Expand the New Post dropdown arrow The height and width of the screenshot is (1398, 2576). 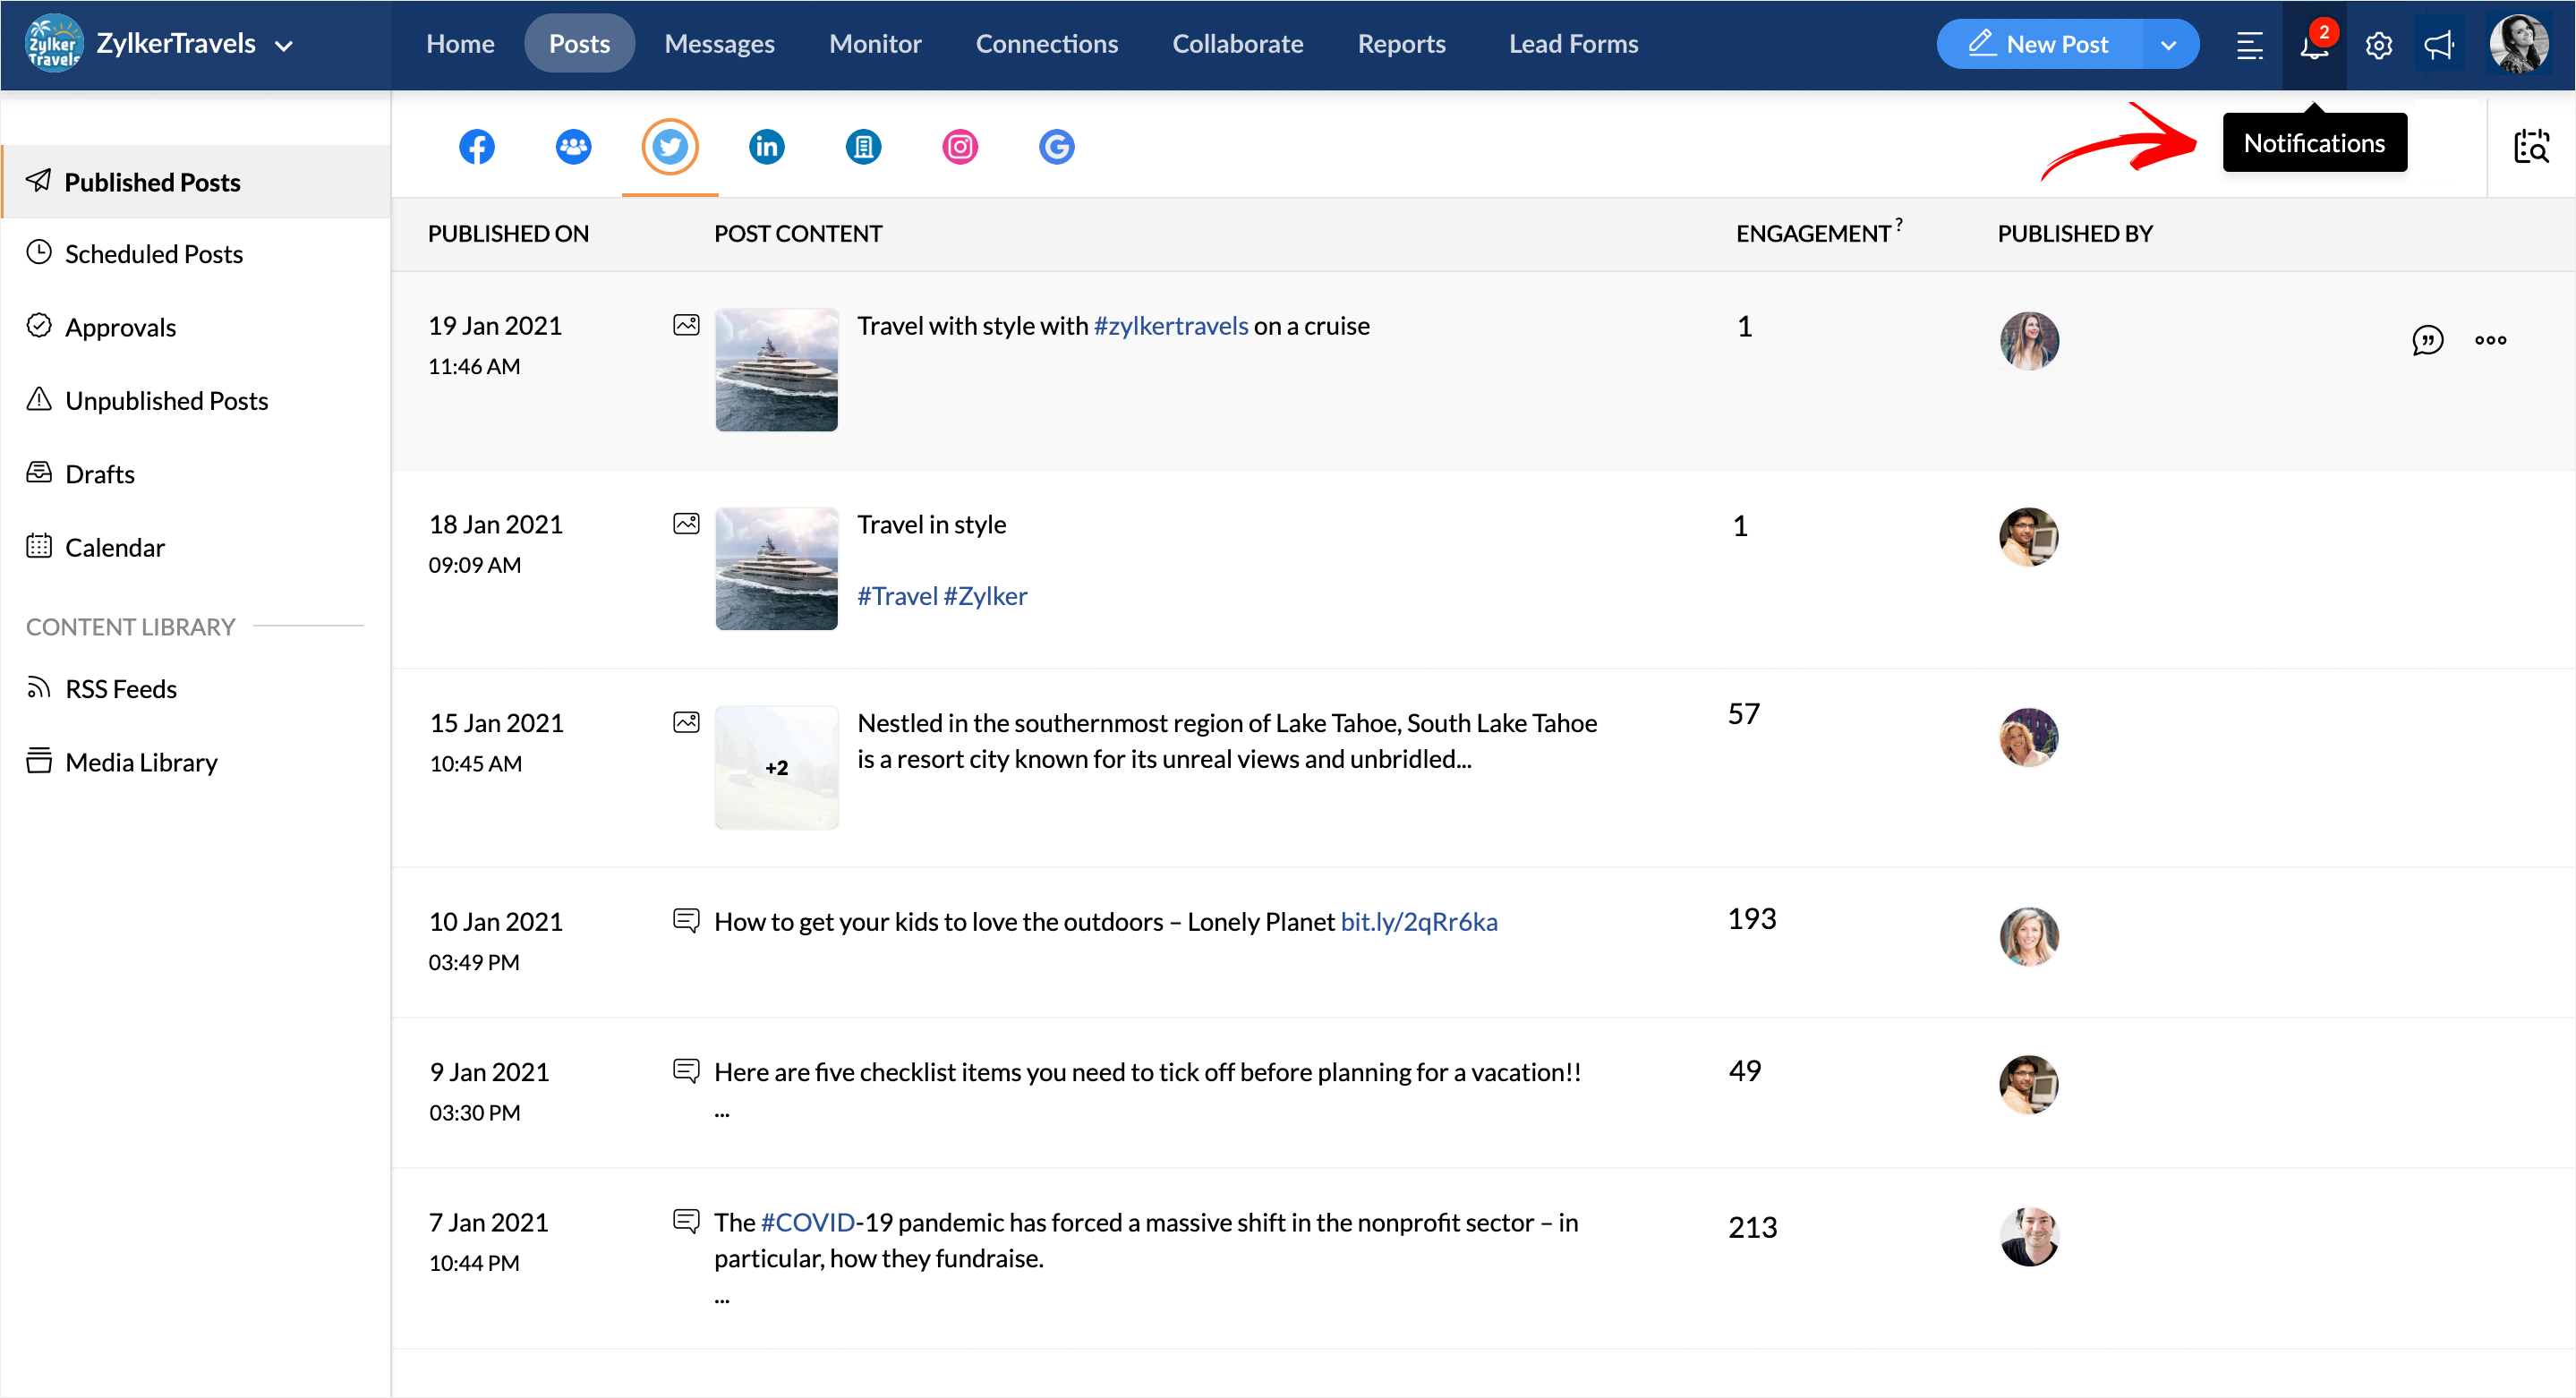pos(2168,45)
